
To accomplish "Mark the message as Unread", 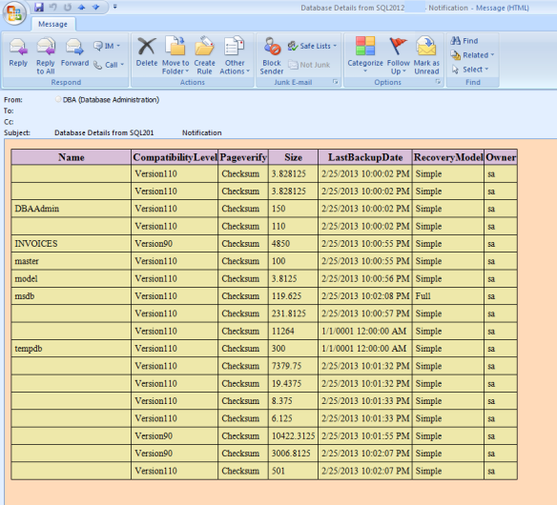I will tap(426, 55).
